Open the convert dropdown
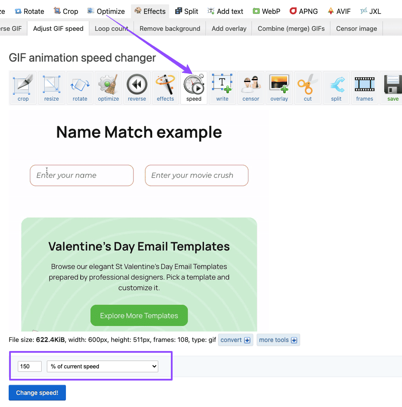This screenshot has height=407, width=402. point(235,340)
